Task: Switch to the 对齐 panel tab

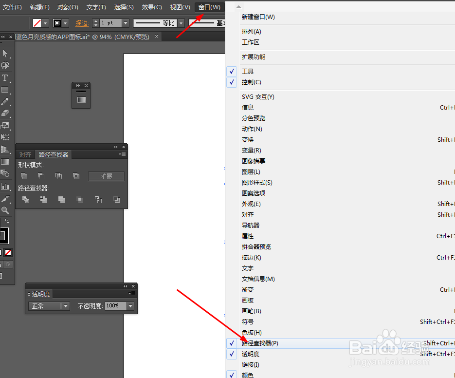Action: click(25, 154)
